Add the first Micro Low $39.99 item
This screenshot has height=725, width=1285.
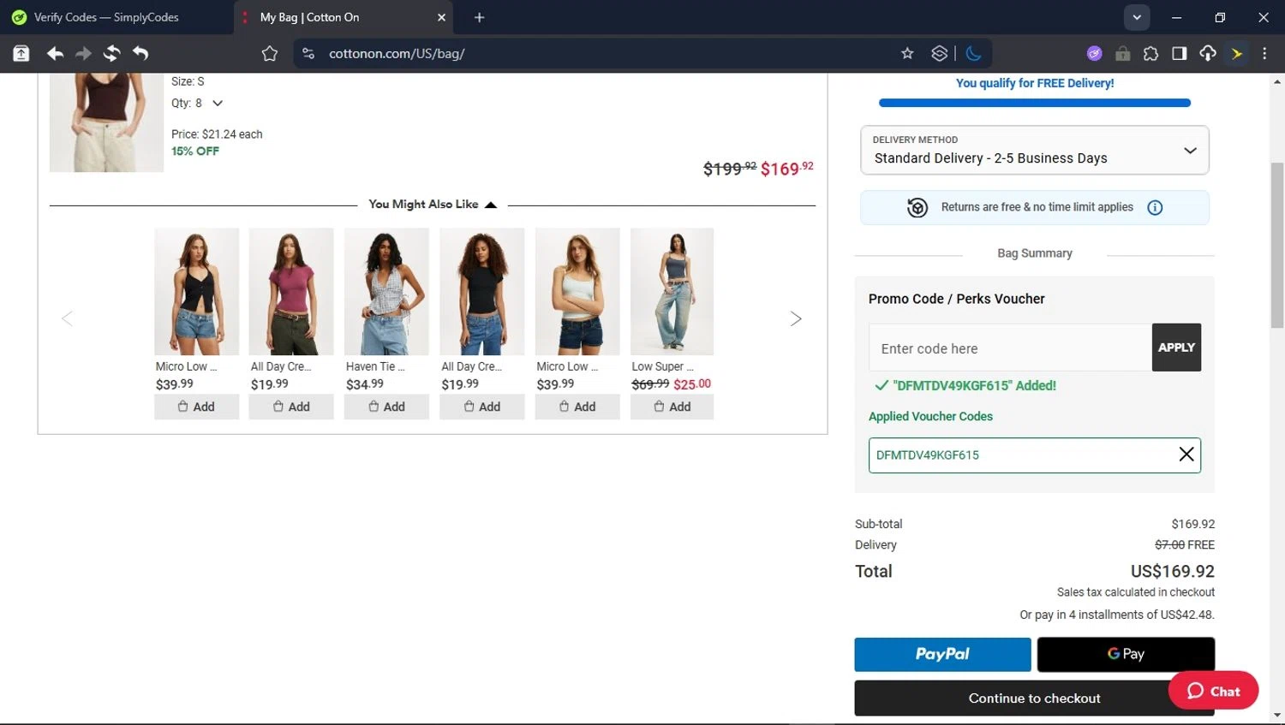pos(196,407)
